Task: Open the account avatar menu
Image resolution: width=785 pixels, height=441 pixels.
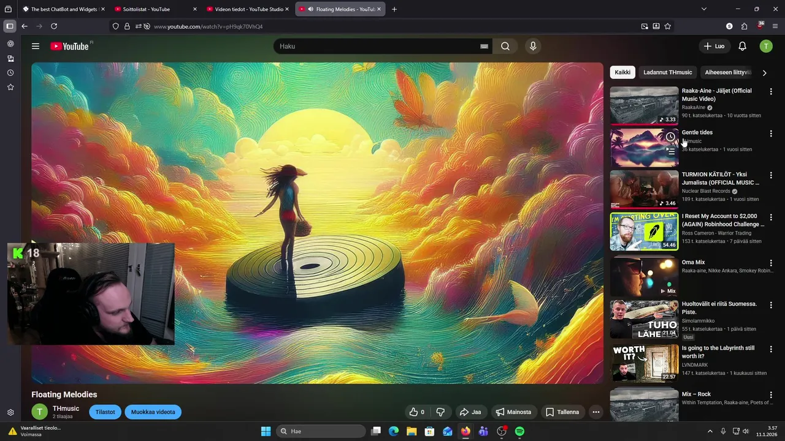Action: coord(766,46)
